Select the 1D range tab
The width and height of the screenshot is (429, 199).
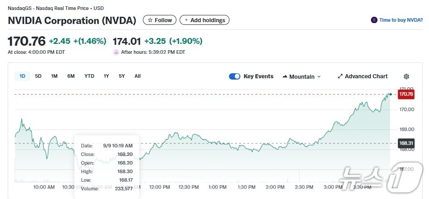pyautogui.click(x=22, y=76)
